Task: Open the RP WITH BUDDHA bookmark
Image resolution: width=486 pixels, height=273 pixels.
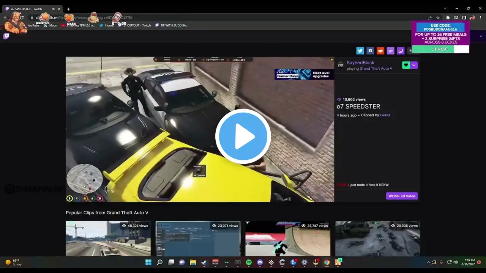Action: [x=172, y=25]
